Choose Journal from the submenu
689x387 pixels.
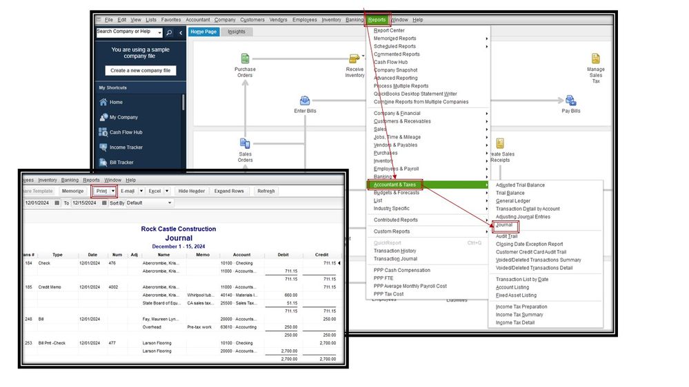pos(504,224)
